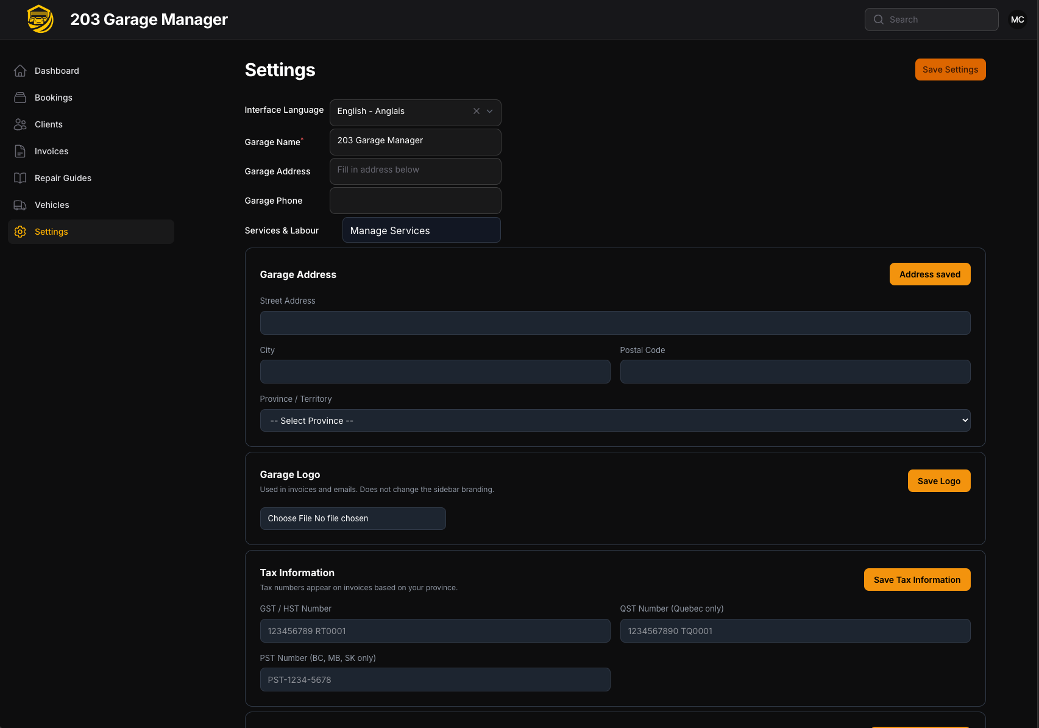Click the Clients people icon
This screenshot has width=1039, height=728.
pos(20,124)
